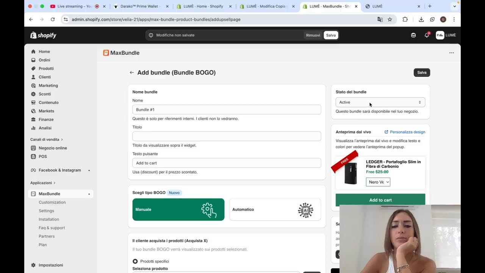Open Shopify notifications bell
This screenshot has width=485, height=273.
427,35
